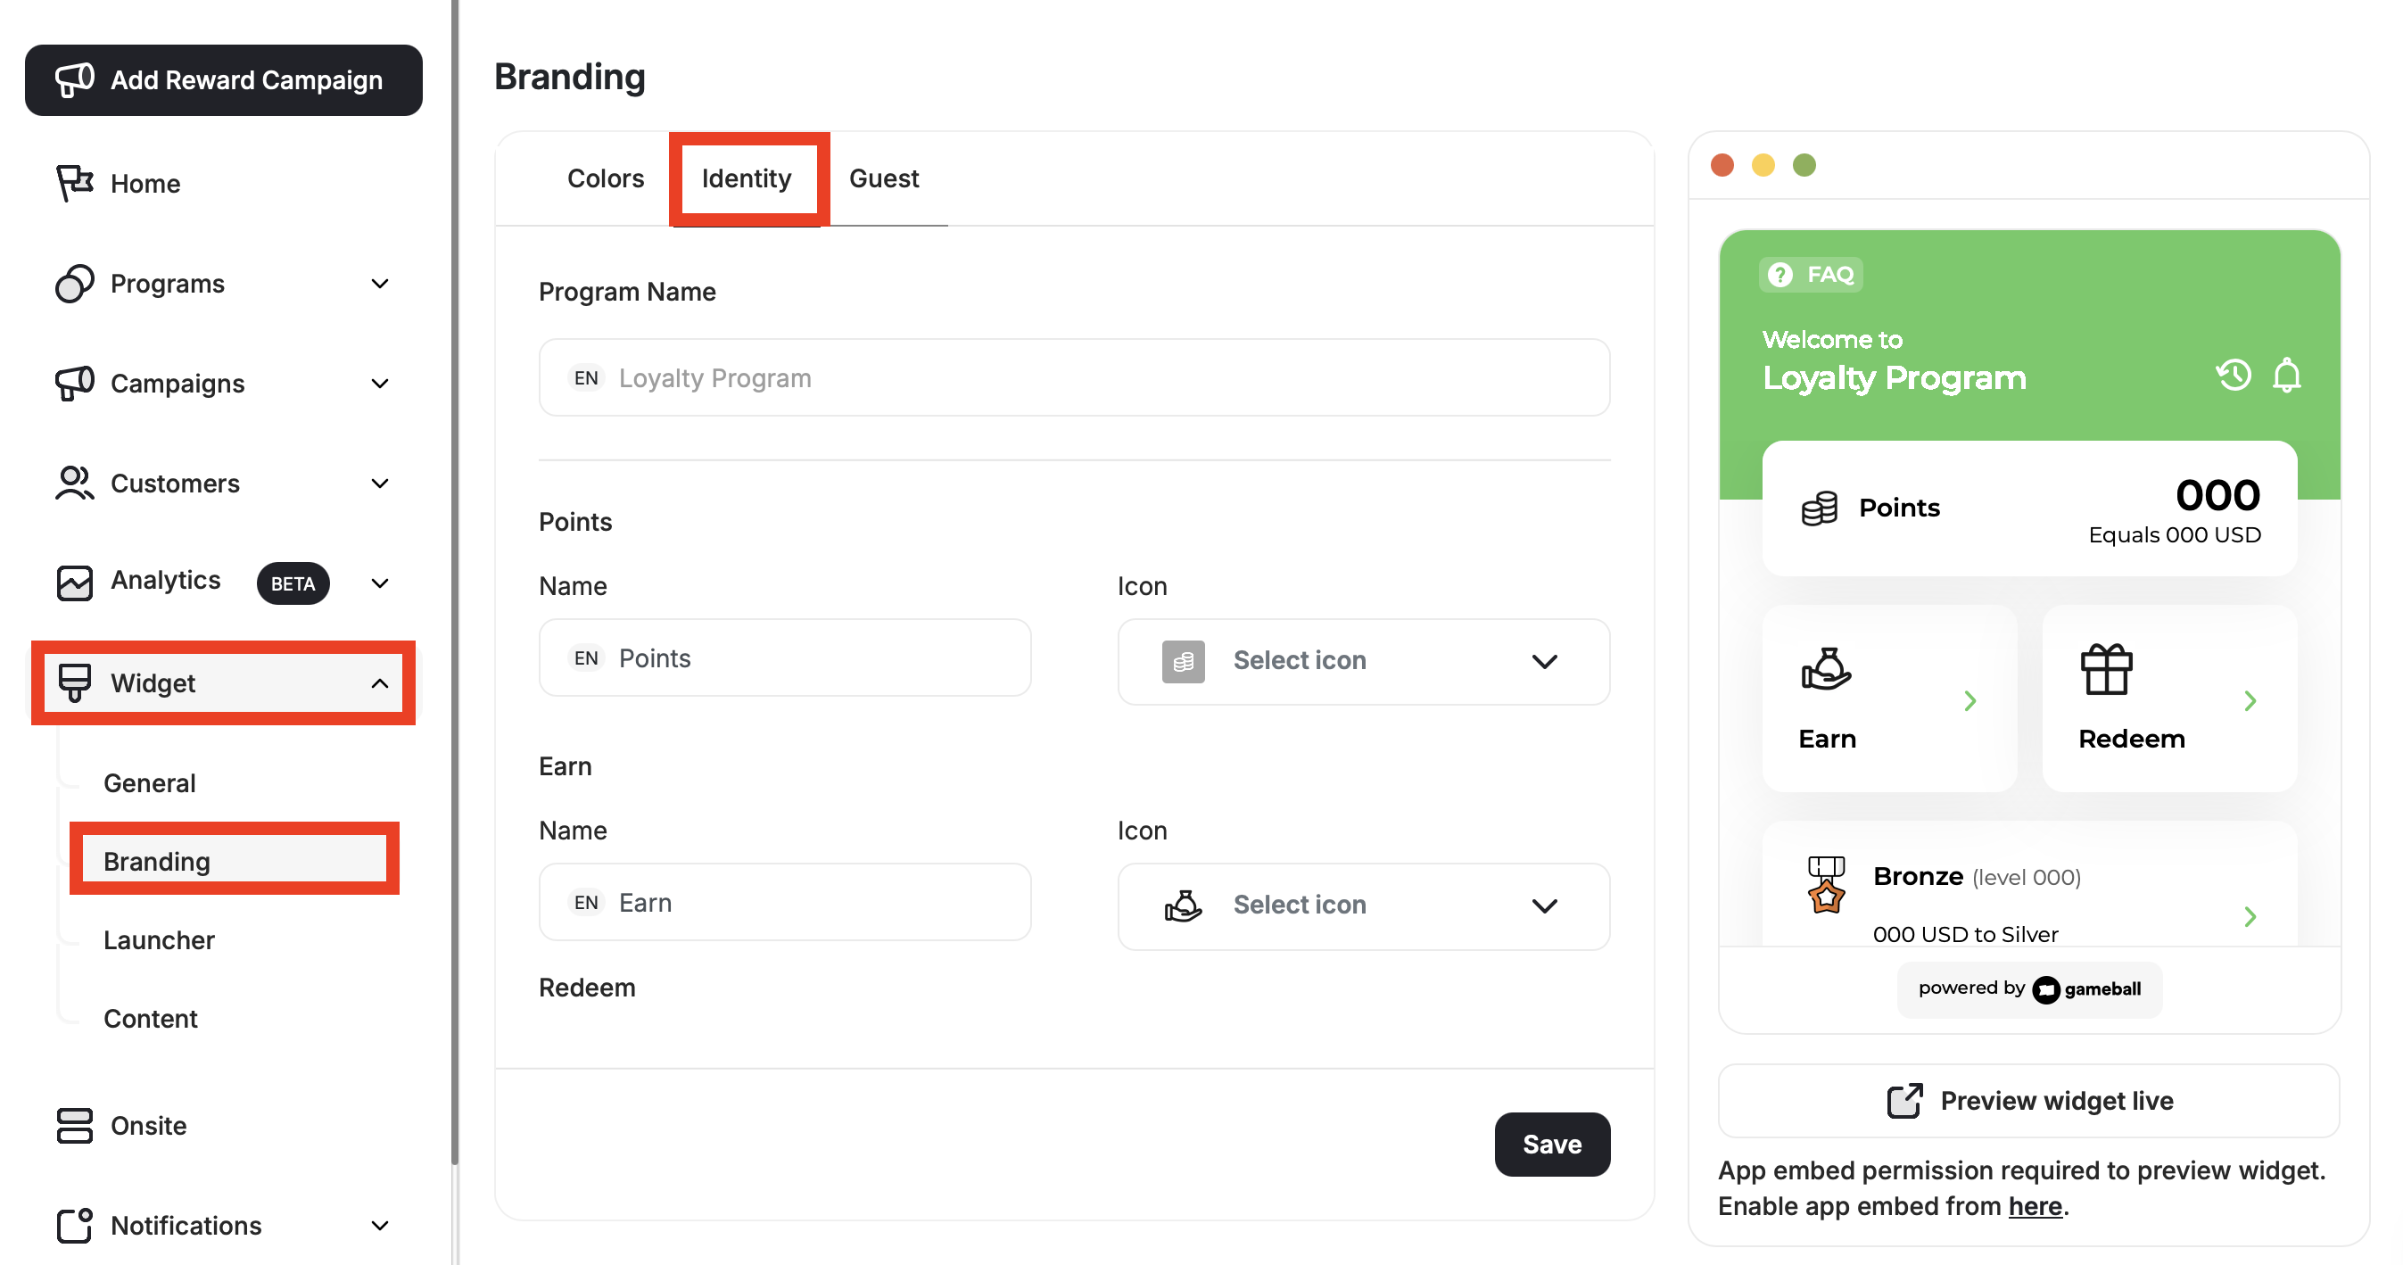Click the Add Reward Campaign megaphone icon
Viewport: 2403px width, 1265px height.
[x=77, y=80]
